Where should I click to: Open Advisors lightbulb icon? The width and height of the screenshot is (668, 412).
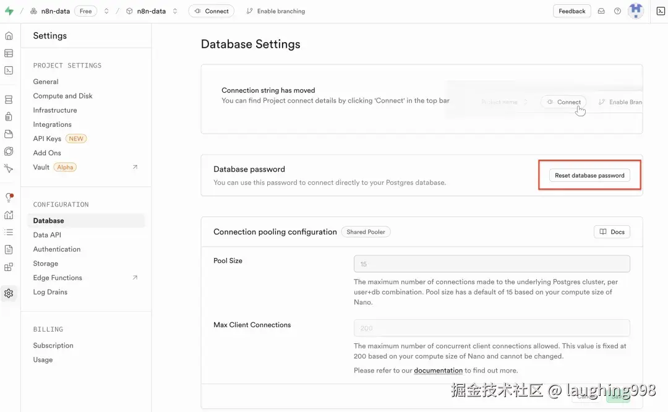[9, 198]
